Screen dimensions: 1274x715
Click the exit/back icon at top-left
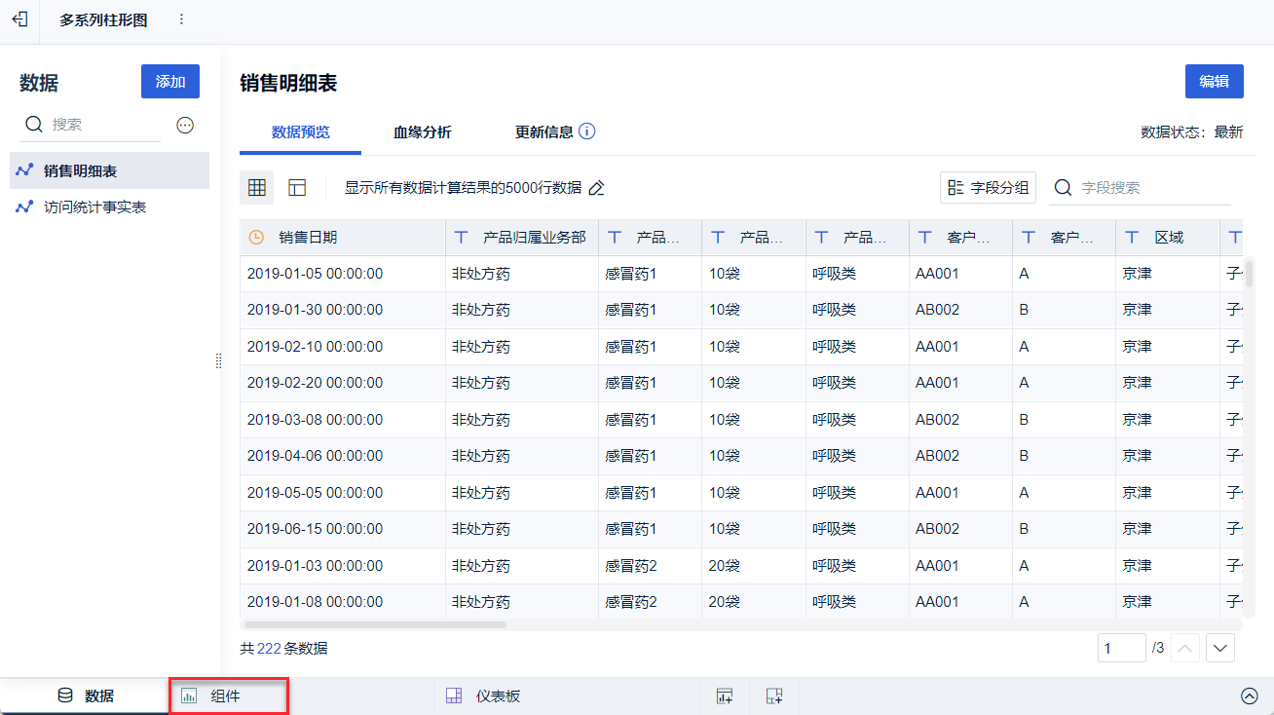(x=19, y=19)
